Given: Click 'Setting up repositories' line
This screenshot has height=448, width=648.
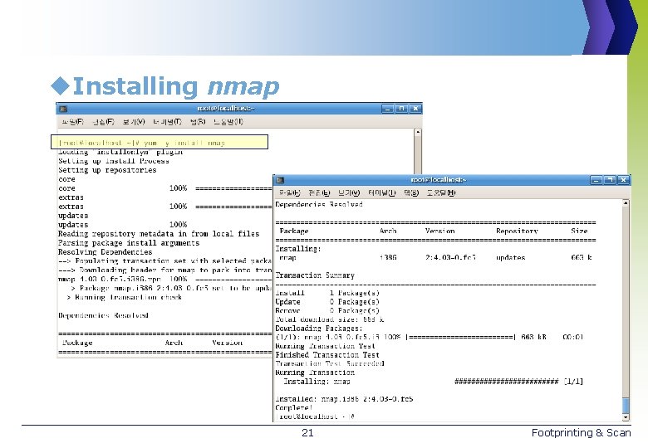Looking at the screenshot, I should [x=107, y=170].
